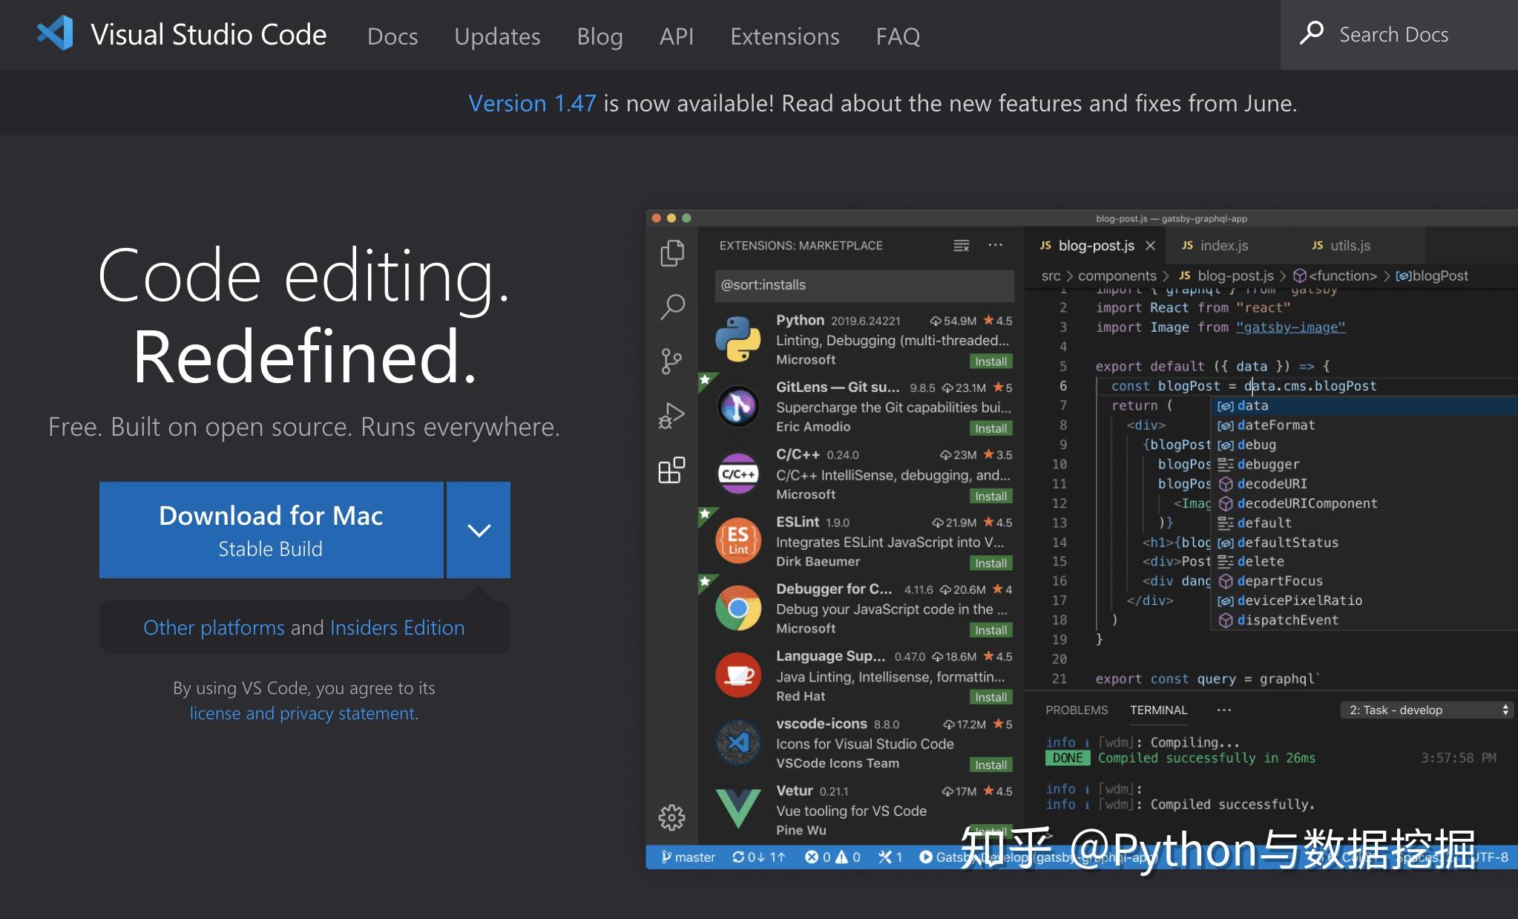Select the master branch indicator in status bar
The image size is (1518, 919).
(x=688, y=857)
